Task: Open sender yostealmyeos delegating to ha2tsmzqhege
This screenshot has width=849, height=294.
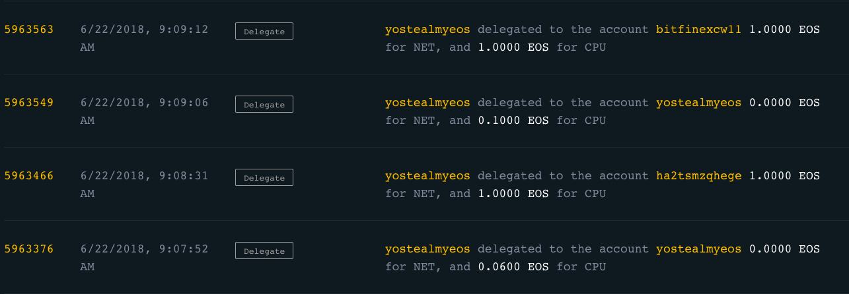Action: 427,176
